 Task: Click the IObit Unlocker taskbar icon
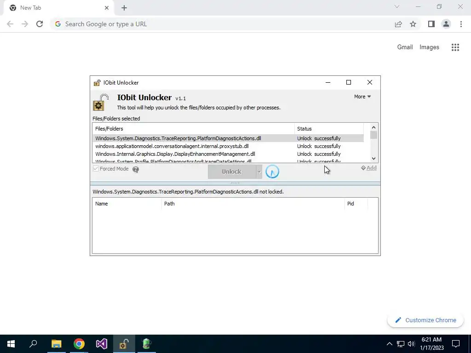(124, 344)
